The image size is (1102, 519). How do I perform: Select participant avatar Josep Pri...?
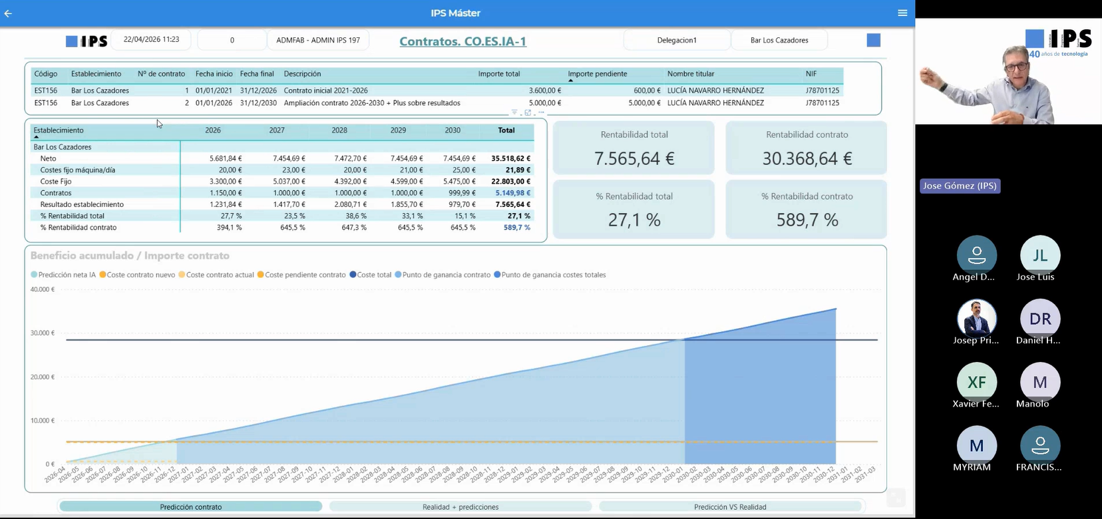coord(976,318)
